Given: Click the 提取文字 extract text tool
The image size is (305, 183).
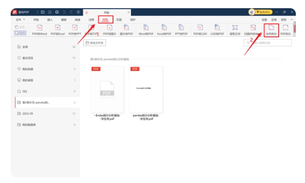Looking at the screenshot, I should 235,30.
